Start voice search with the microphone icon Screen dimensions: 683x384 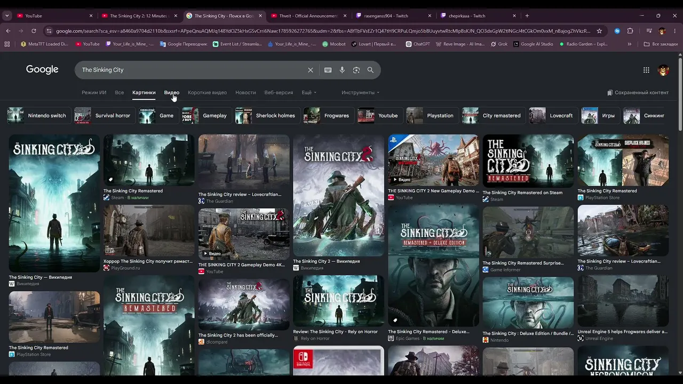click(x=342, y=70)
